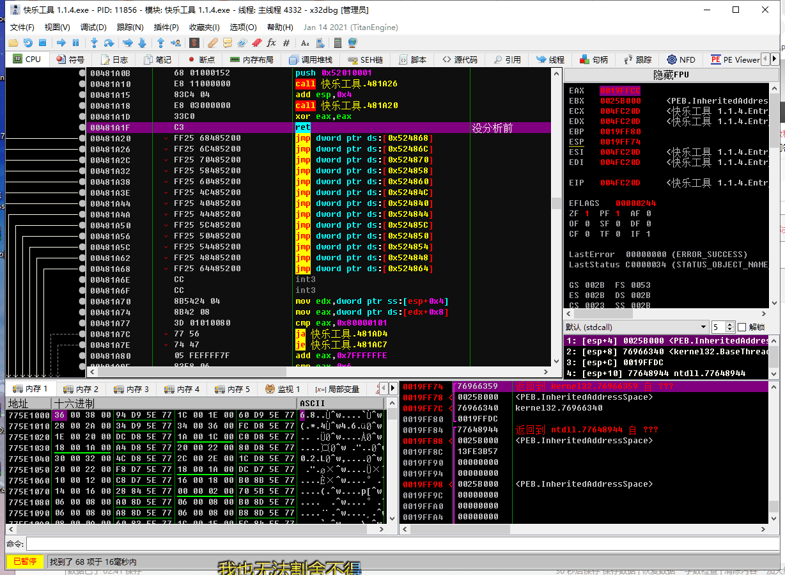Run the program with the arrow icon

(61, 43)
